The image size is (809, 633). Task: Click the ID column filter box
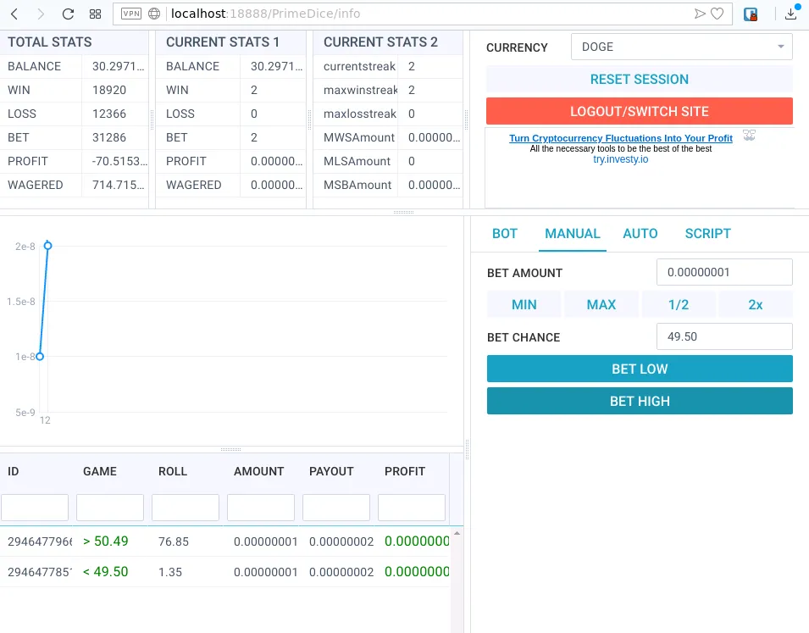coord(35,507)
